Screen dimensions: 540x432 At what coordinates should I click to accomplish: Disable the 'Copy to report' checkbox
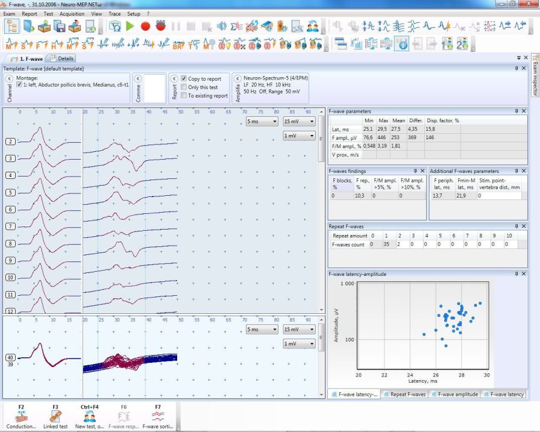[x=184, y=79]
